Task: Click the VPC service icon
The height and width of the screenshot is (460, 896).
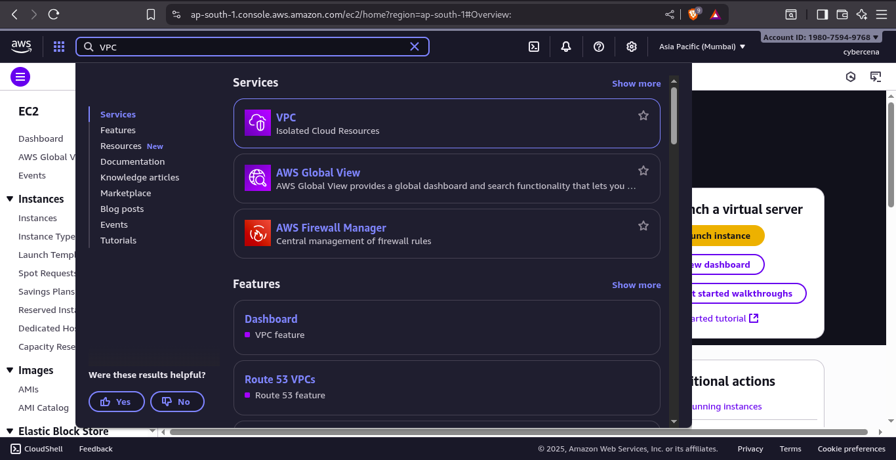Action: 258,123
